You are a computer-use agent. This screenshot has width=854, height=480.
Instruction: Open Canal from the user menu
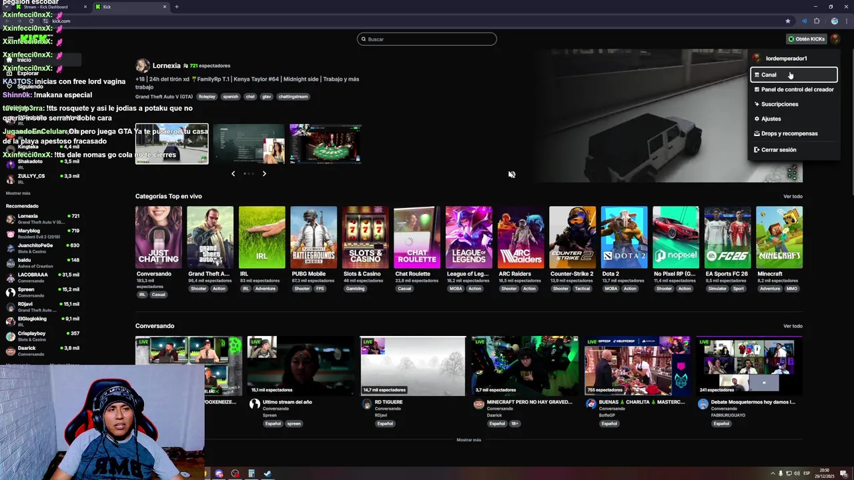click(794, 75)
